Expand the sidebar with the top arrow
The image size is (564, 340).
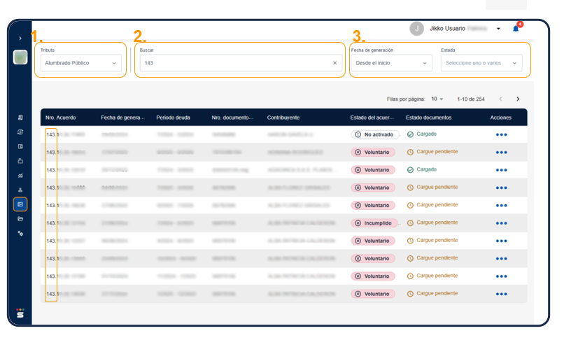coord(20,38)
